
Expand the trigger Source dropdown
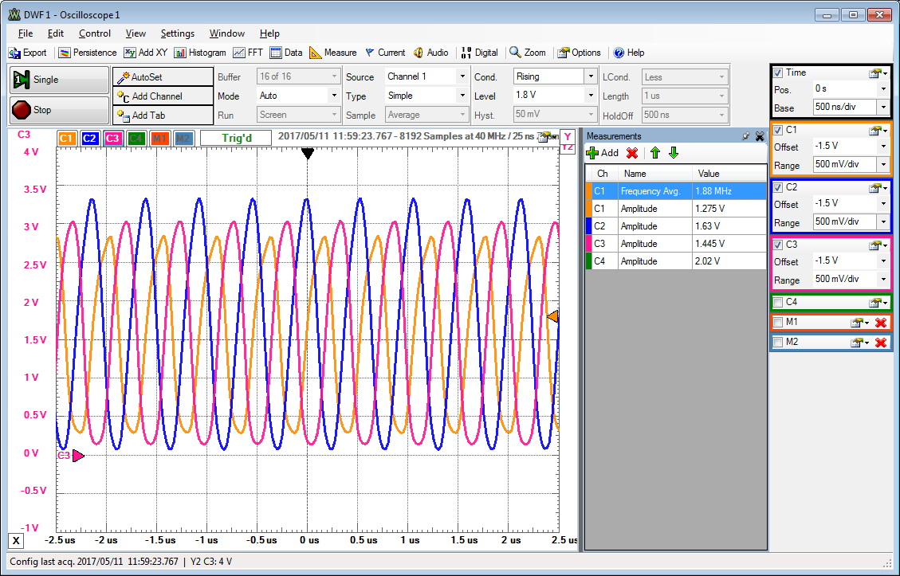point(462,77)
